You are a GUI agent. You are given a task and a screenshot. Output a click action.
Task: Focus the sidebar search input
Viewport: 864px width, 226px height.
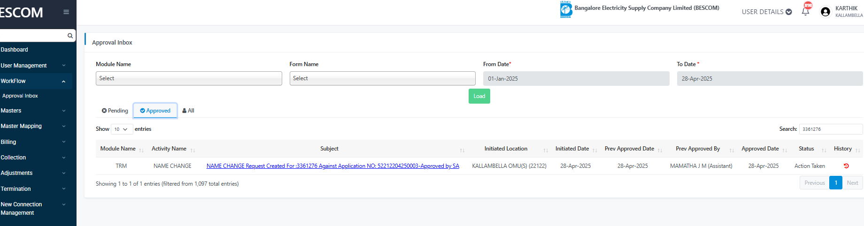point(33,36)
